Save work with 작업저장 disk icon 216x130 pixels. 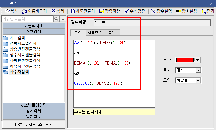[x=102, y=11]
